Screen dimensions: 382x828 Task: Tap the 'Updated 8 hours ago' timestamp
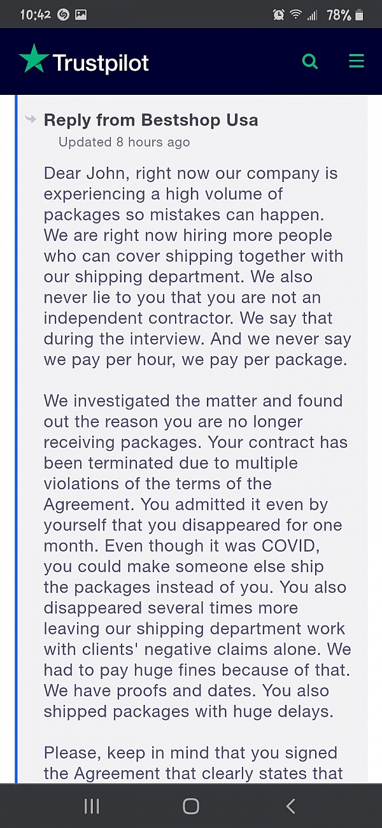124,142
